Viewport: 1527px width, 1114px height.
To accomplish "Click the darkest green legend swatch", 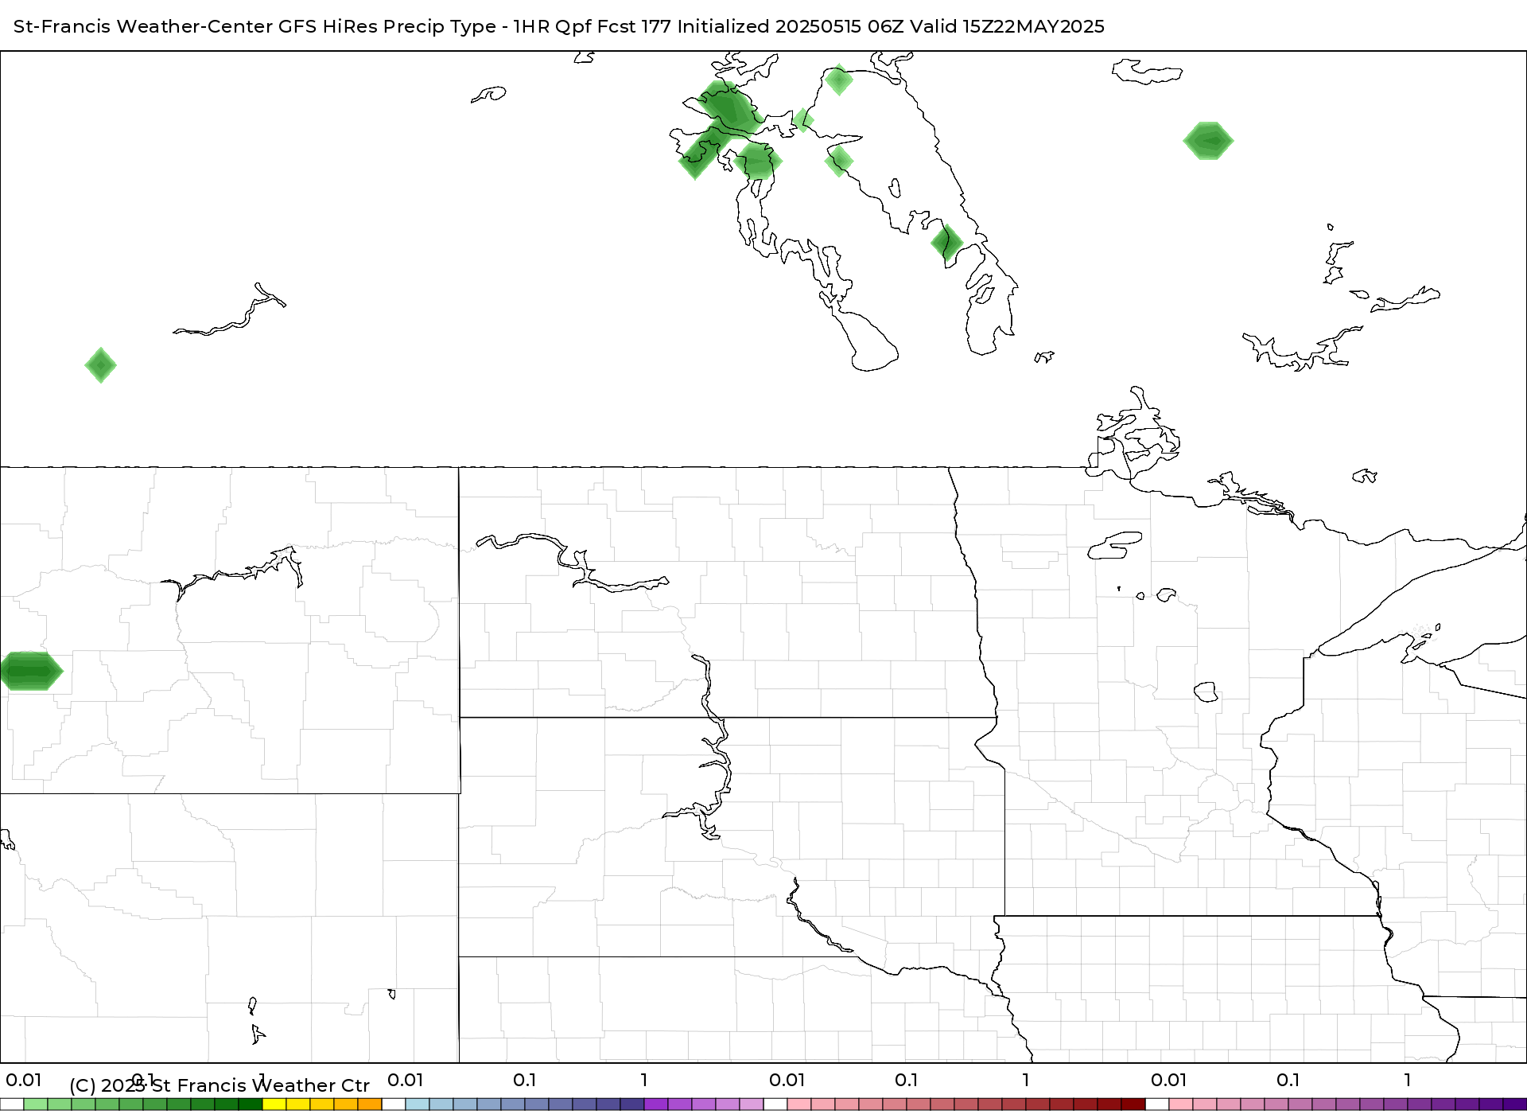I will (x=251, y=1104).
